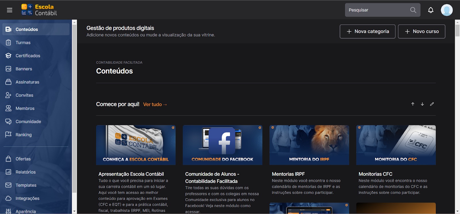Click the Mentorias IRPF title

(288, 174)
